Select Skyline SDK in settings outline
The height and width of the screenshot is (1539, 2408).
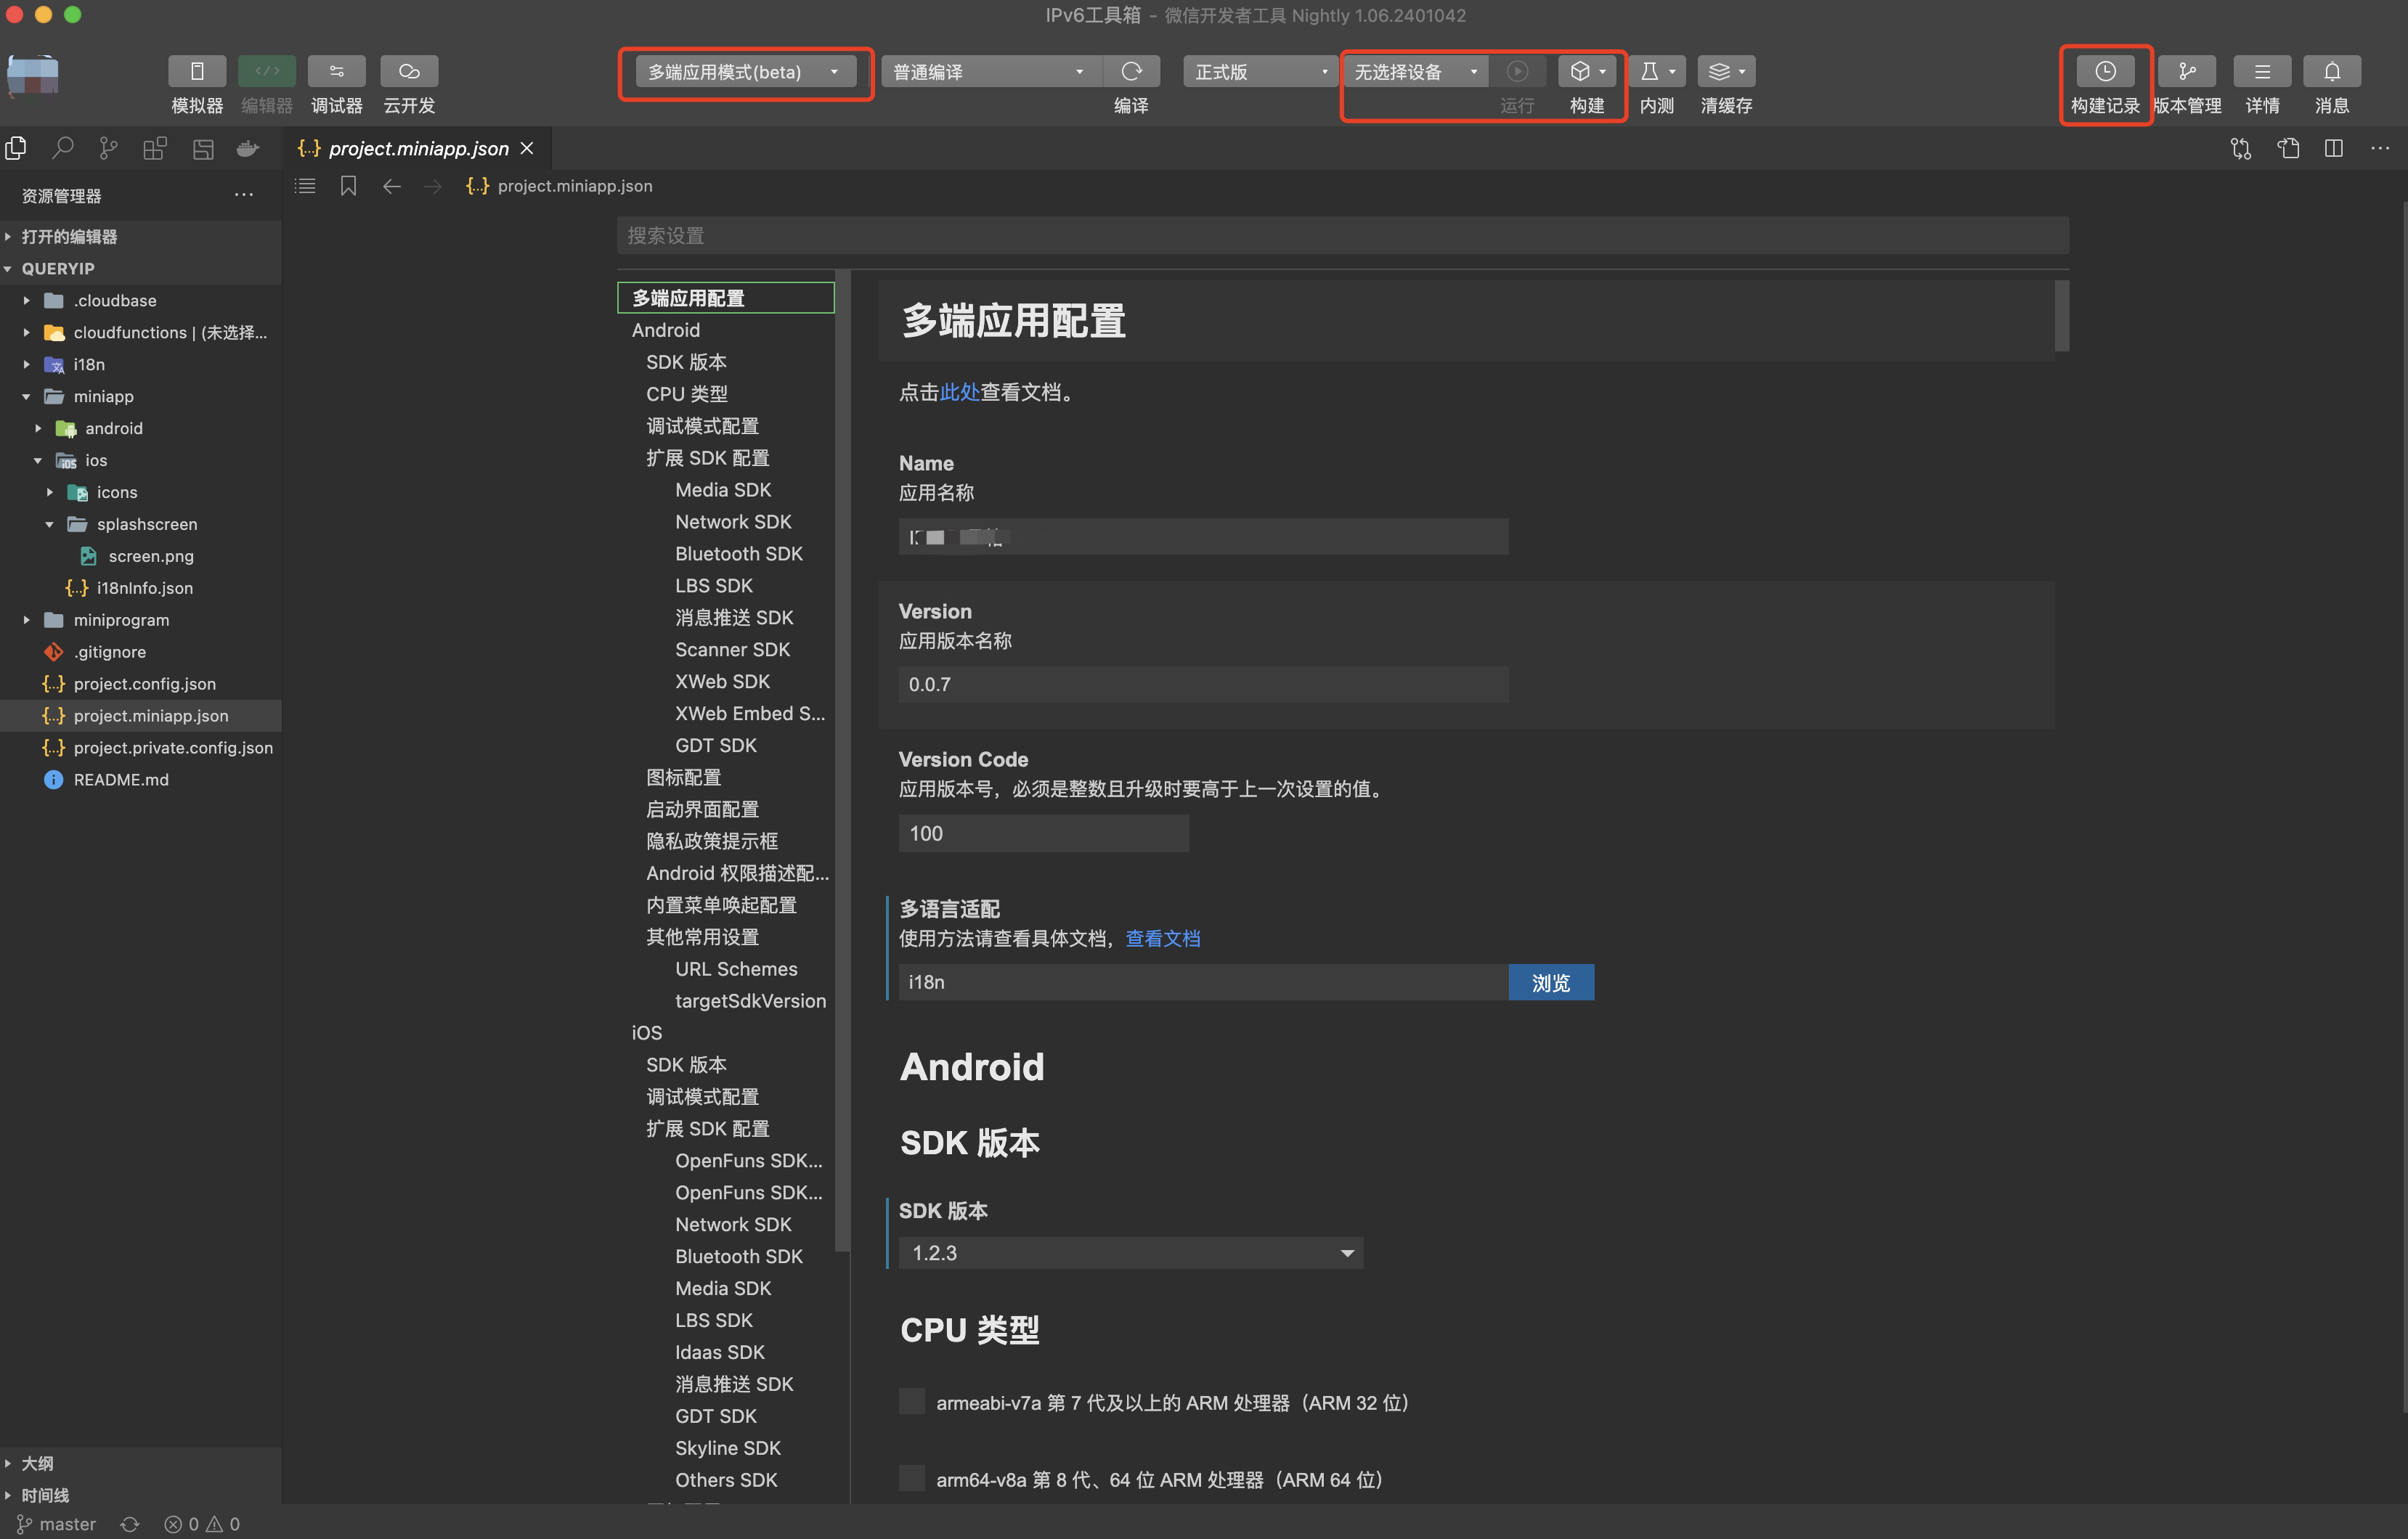point(728,1448)
